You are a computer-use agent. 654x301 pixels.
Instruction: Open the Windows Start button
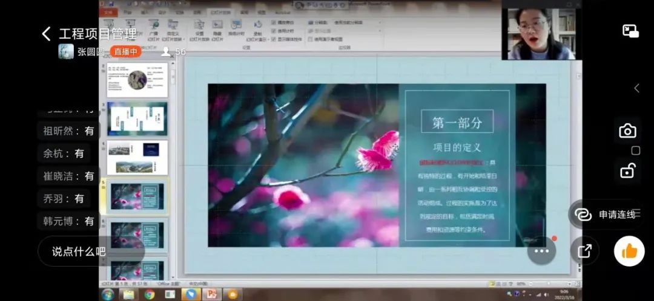click(108, 294)
